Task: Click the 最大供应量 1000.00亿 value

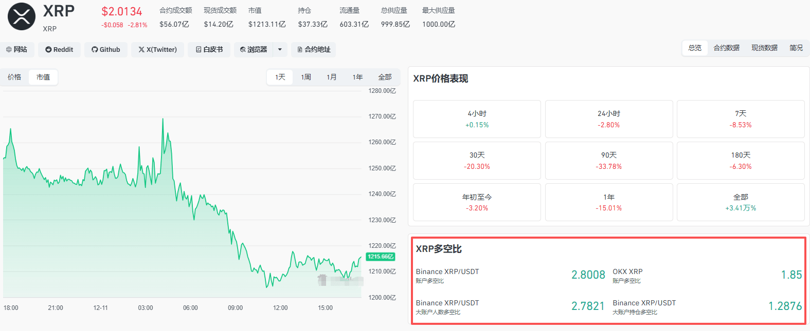Action: pyautogui.click(x=439, y=24)
